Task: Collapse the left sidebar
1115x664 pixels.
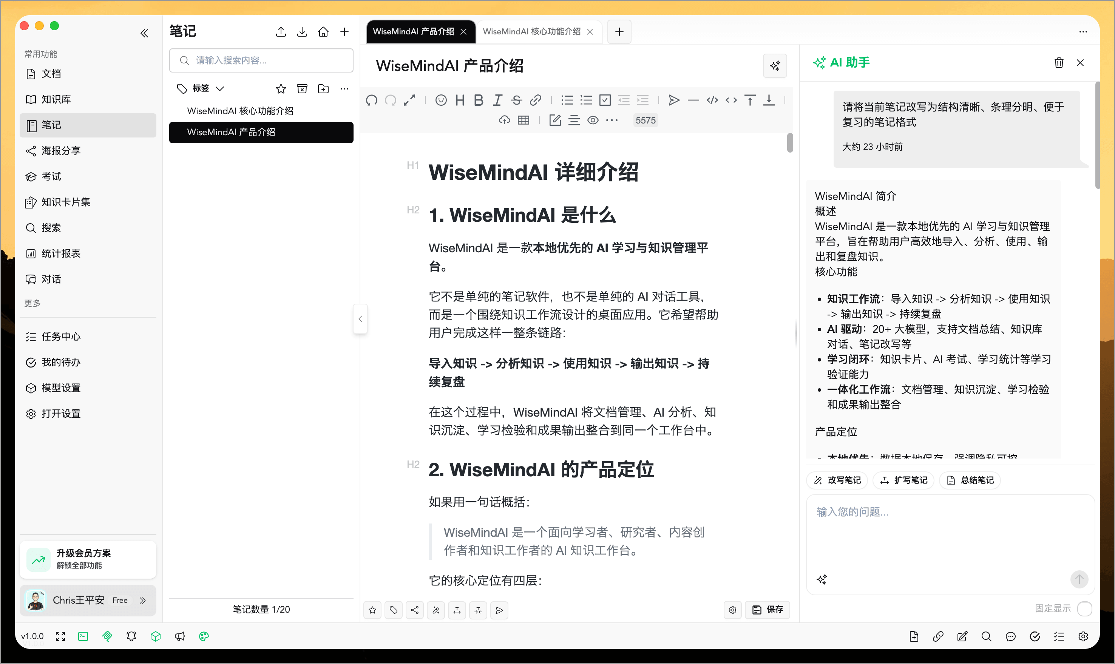Action: pos(144,33)
